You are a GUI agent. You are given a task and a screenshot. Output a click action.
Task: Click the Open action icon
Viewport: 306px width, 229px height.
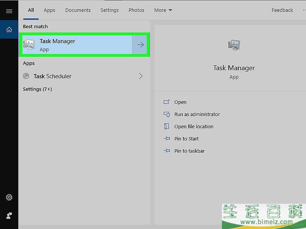pyautogui.click(x=166, y=102)
